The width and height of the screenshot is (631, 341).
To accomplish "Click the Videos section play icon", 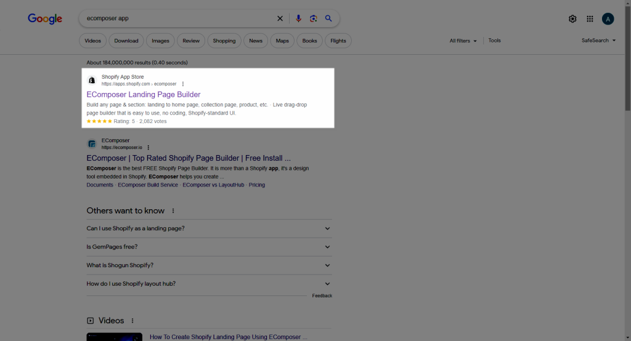I will 90,321.
